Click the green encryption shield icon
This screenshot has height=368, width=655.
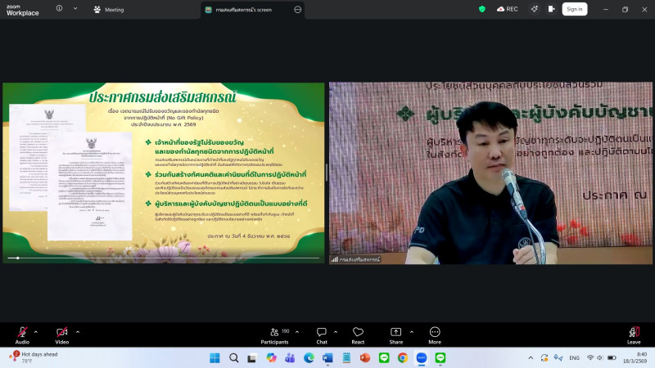(x=482, y=9)
